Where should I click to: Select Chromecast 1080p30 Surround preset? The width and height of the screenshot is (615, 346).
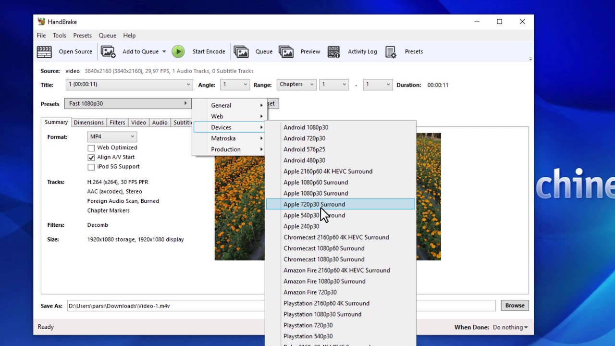(x=340, y=259)
